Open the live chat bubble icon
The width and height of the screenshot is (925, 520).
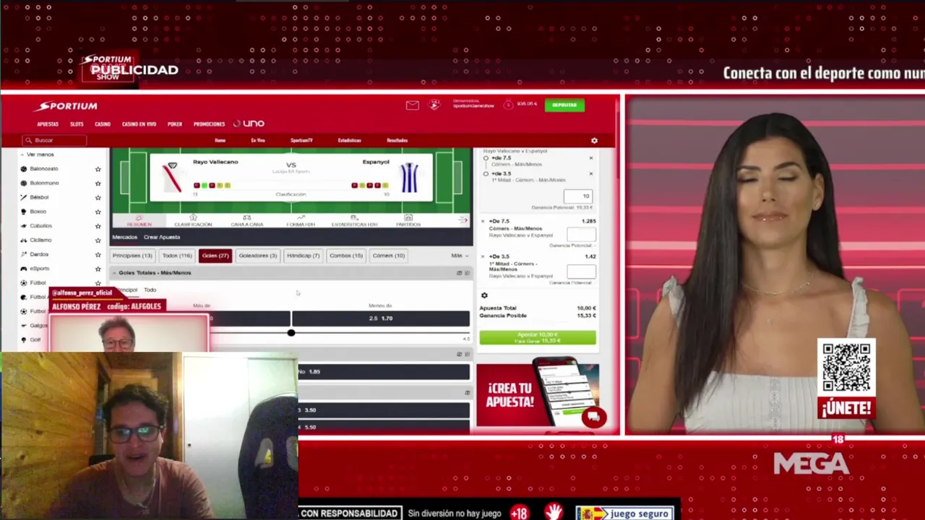coord(593,417)
